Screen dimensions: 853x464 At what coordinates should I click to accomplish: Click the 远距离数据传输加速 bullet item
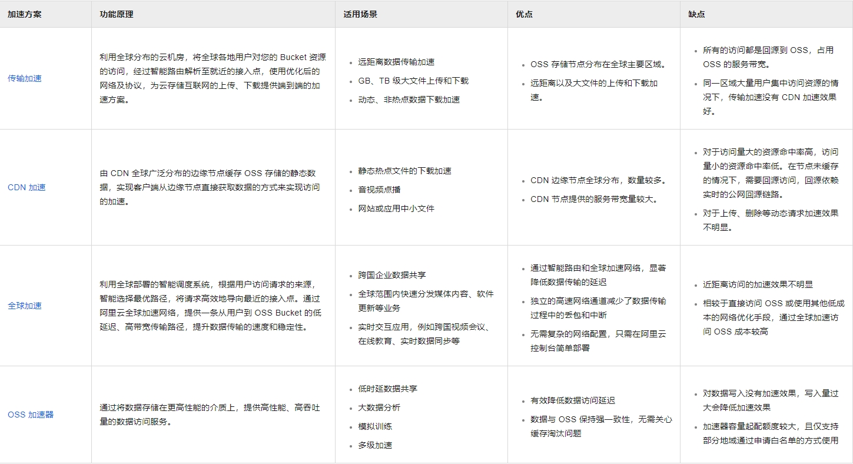(x=396, y=62)
